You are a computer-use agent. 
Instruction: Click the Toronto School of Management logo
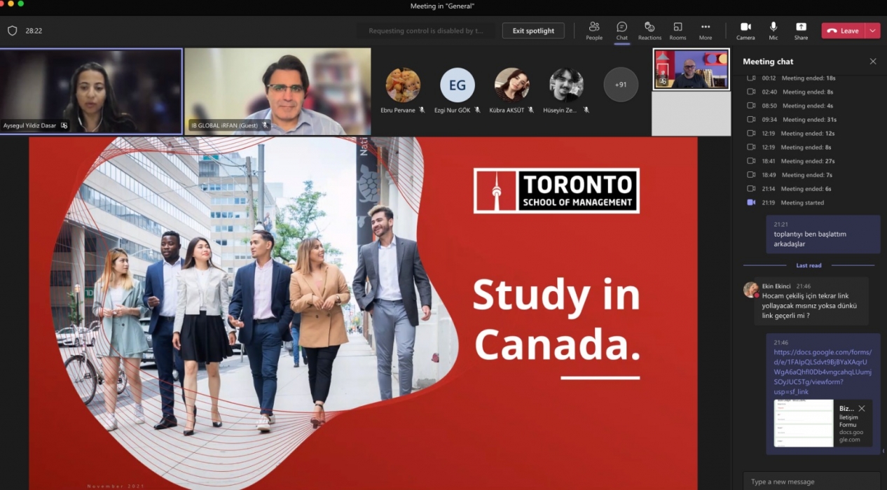(x=556, y=190)
